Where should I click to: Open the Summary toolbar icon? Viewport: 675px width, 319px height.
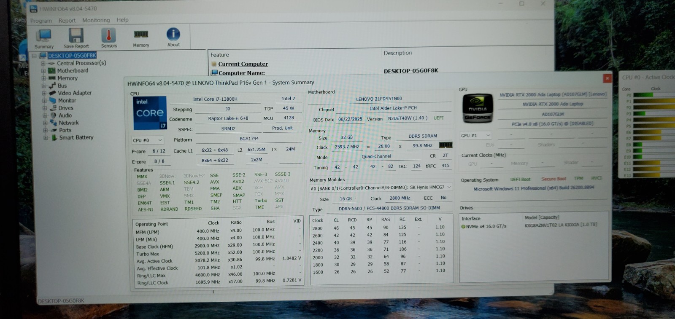(x=44, y=36)
